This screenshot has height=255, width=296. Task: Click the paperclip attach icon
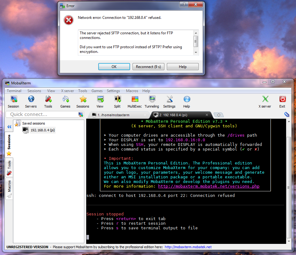286,114
